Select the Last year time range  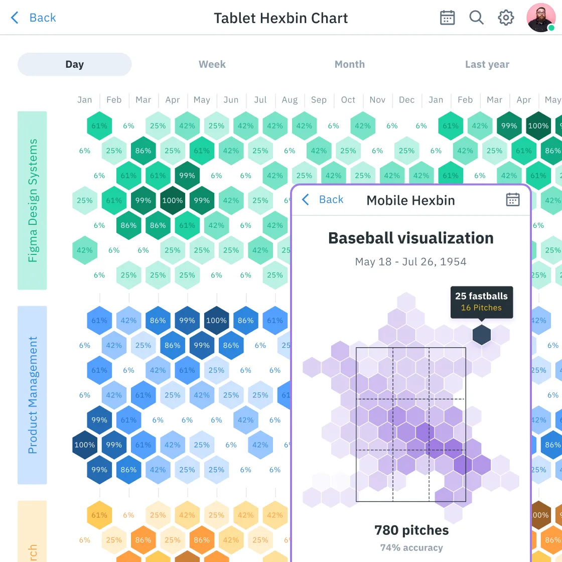(487, 64)
